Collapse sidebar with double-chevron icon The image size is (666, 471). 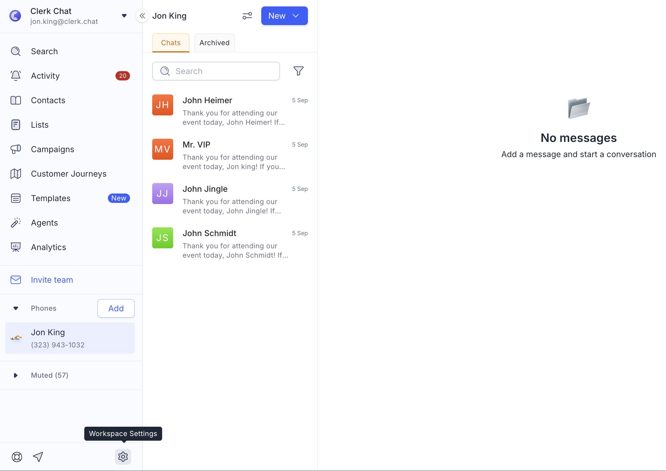(142, 16)
